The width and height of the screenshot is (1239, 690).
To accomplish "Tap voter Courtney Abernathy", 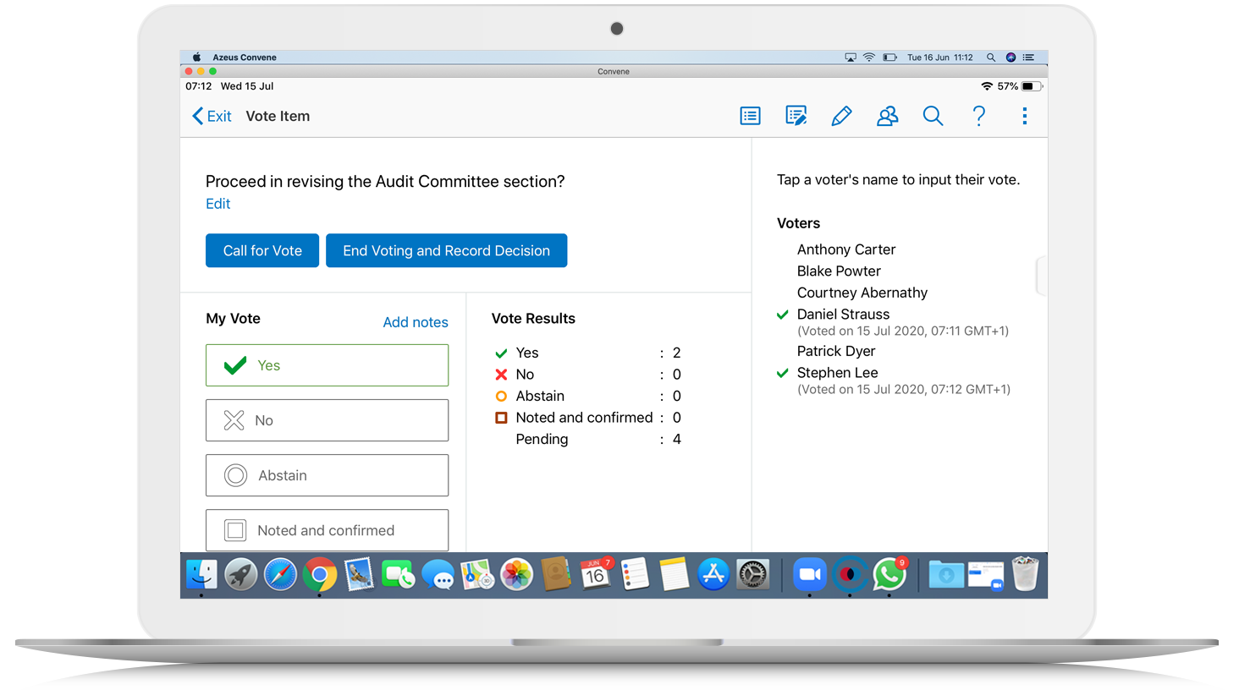I will [x=862, y=293].
